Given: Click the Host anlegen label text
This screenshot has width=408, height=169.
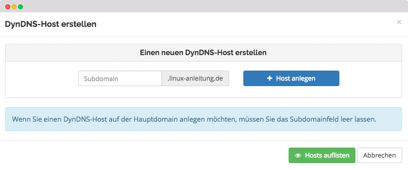Looking at the screenshot, I should [296, 78].
